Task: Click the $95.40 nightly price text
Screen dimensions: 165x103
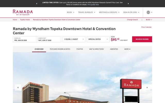Action: 115,39
